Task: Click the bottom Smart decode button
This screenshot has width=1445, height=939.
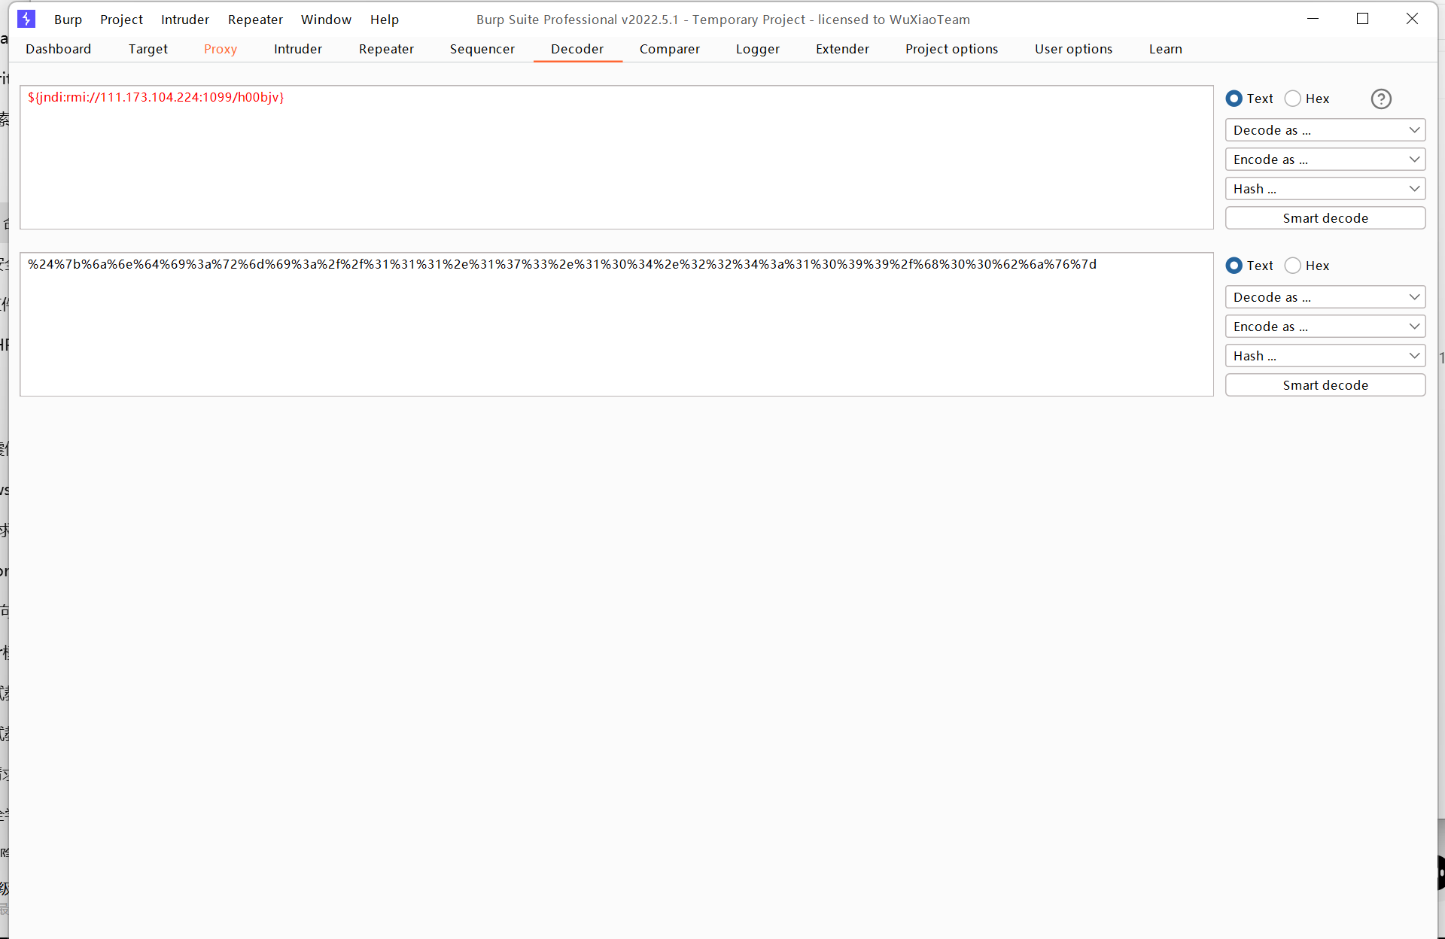Action: click(1325, 385)
